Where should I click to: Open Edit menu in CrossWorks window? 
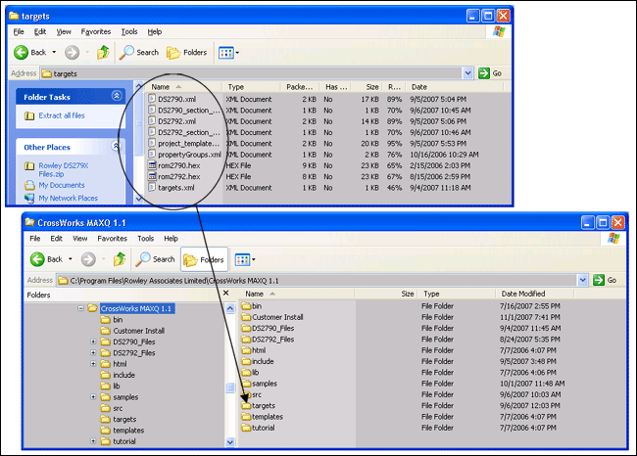(56, 239)
